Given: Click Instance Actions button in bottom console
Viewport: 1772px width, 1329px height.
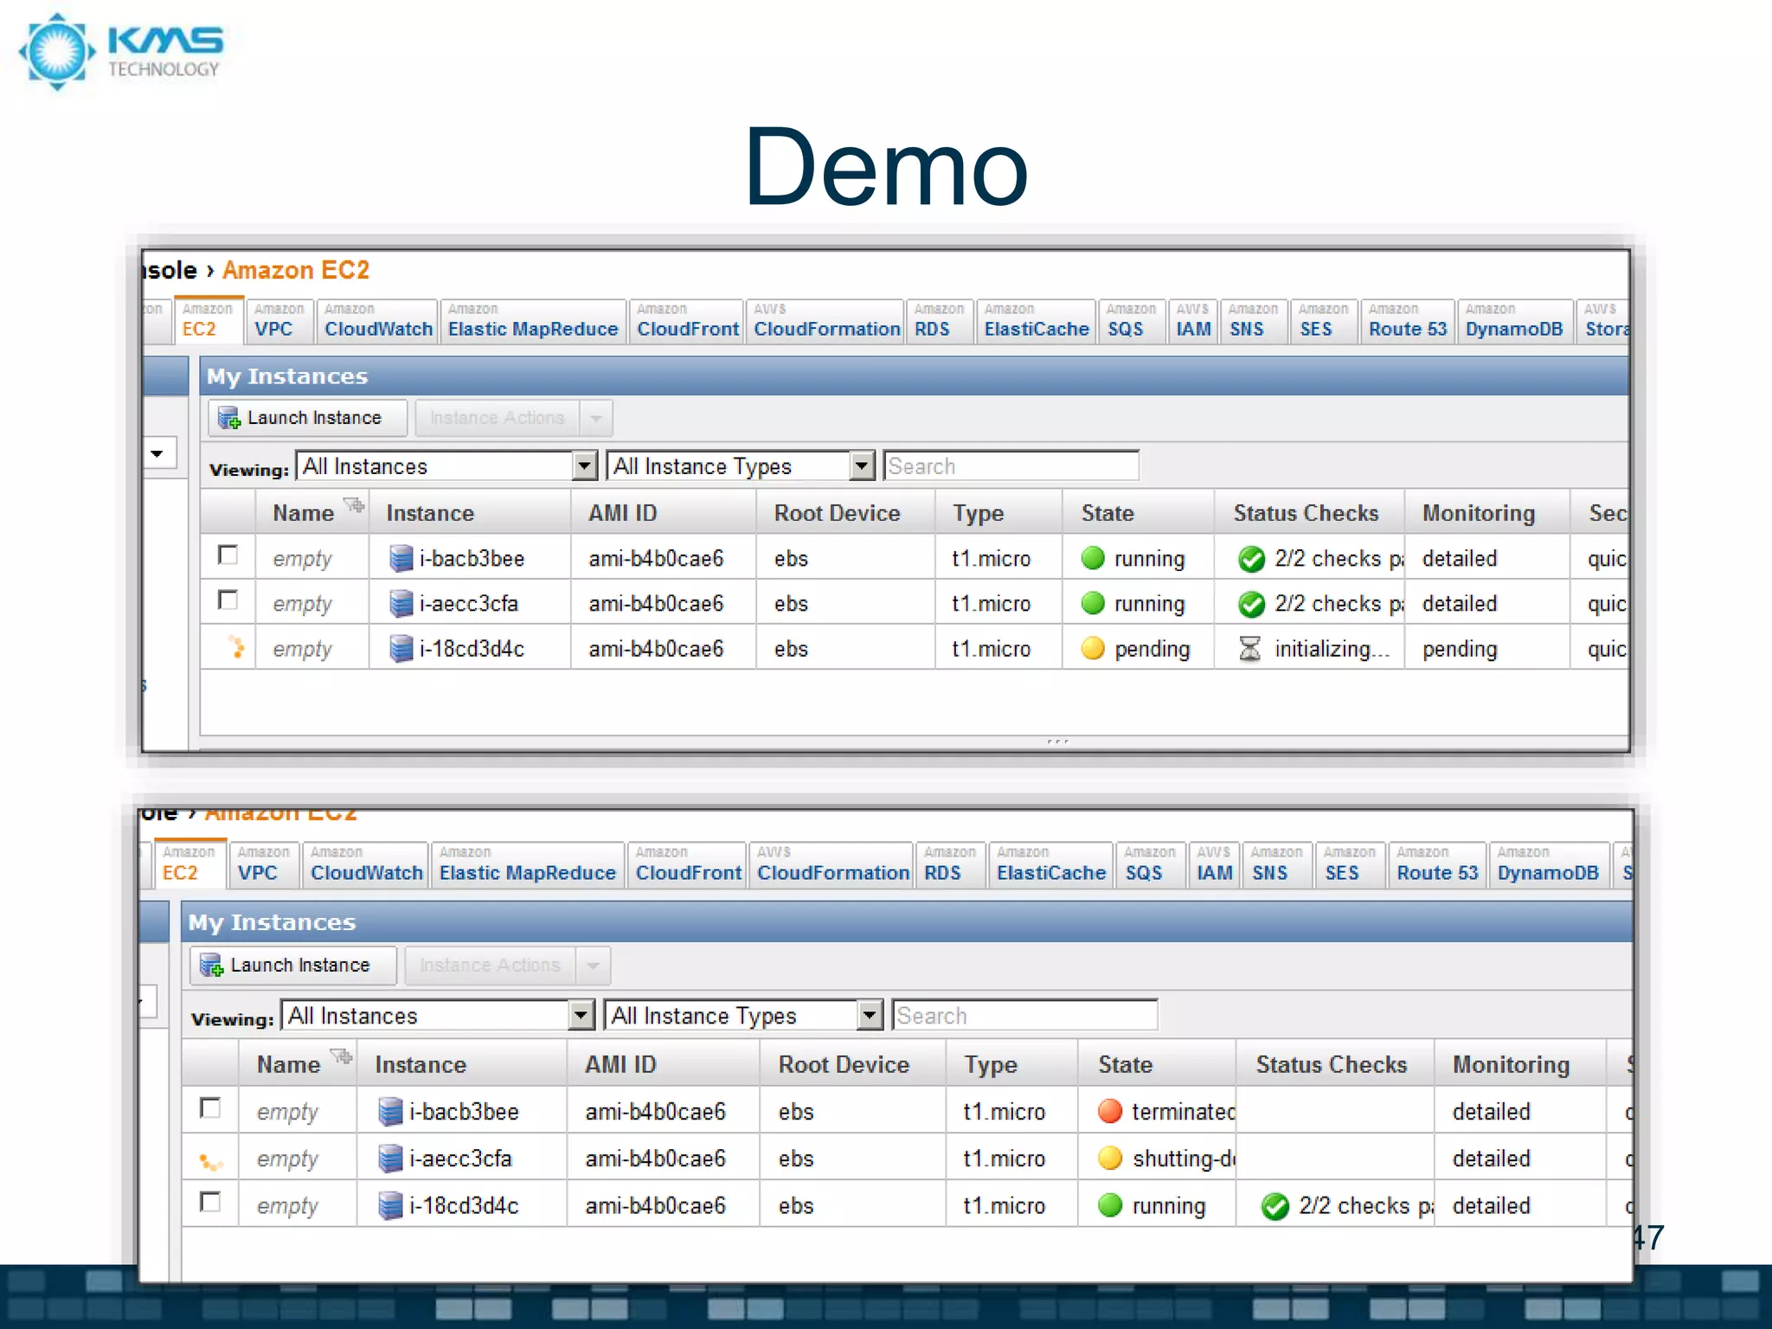Looking at the screenshot, I should click(x=490, y=966).
